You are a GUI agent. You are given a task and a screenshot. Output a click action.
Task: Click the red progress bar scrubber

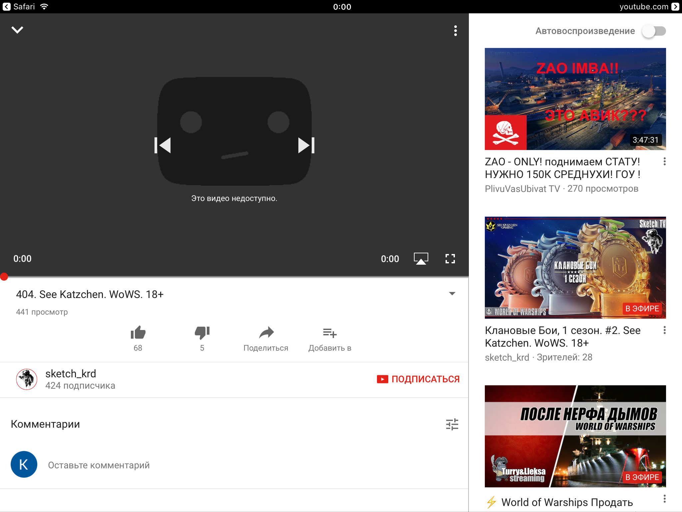[4, 277]
